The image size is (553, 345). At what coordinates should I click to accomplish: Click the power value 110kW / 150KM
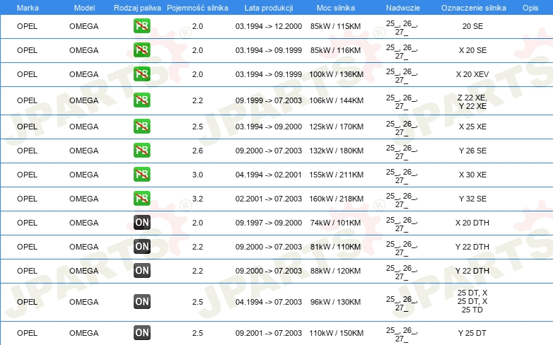tap(336, 333)
